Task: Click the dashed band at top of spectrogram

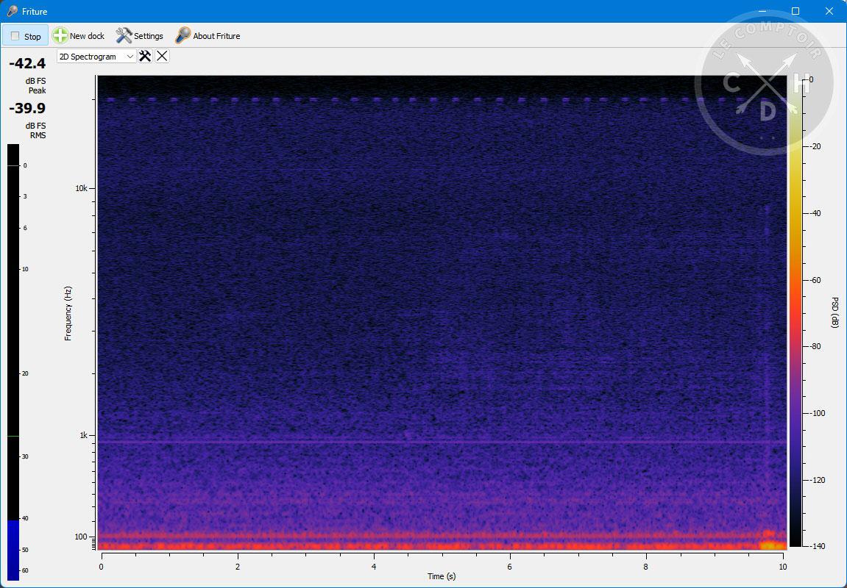Action: pos(442,99)
